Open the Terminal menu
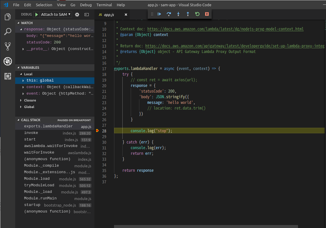The width and height of the screenshot is (326, 228). pos(104,5)
